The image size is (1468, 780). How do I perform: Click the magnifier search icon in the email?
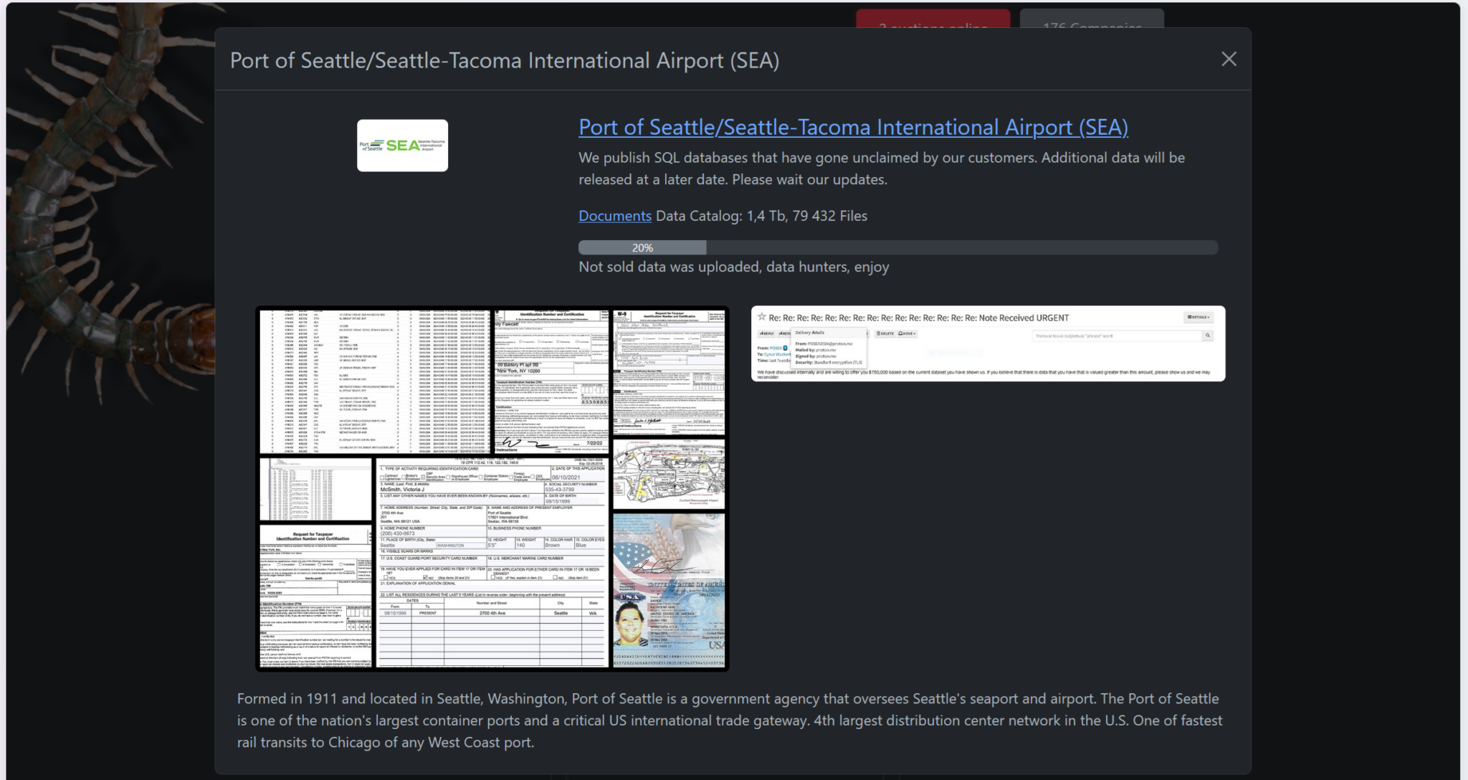1207,336
